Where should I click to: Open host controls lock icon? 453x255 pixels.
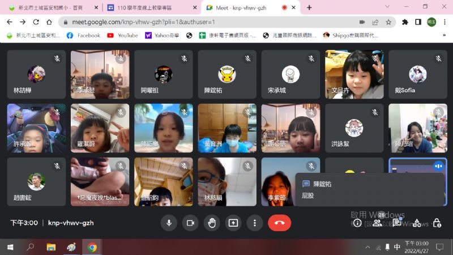[437, 223]
